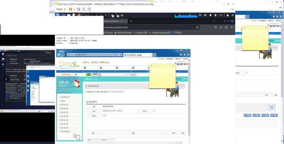Open the Player menu in VMware
Viewport: 284px width, 144px height.
[x=61, y=9]
